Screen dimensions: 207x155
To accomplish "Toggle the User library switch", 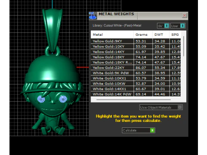I will [178, 26].
